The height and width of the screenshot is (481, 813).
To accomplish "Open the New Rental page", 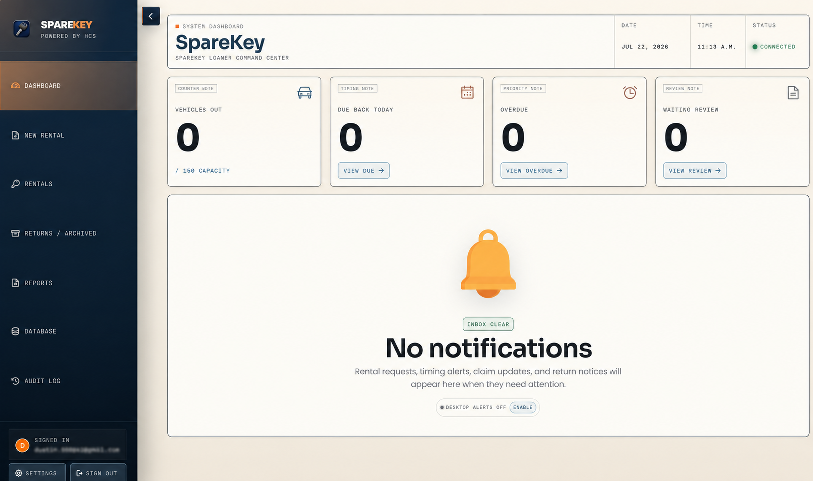I will pos(68,135).
